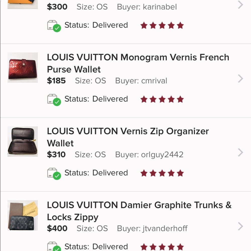Click Damier Graphite Trunks & Locks thumbnail

pyautogui.click(x=23, y=215)
